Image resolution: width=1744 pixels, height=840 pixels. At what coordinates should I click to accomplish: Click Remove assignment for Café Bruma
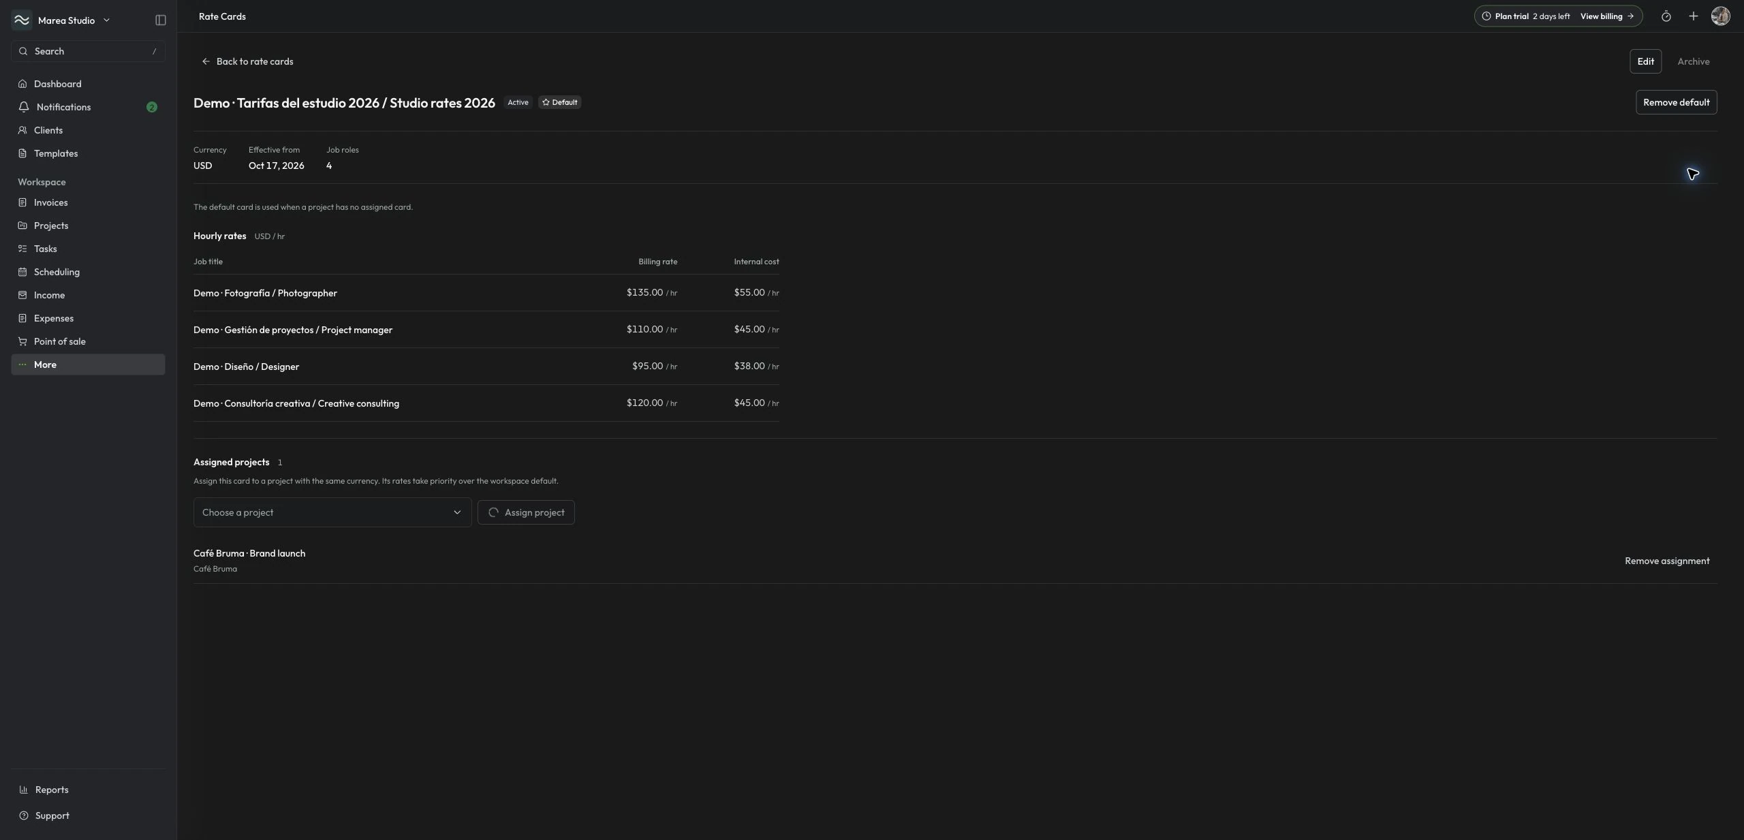pos(1667,561)
